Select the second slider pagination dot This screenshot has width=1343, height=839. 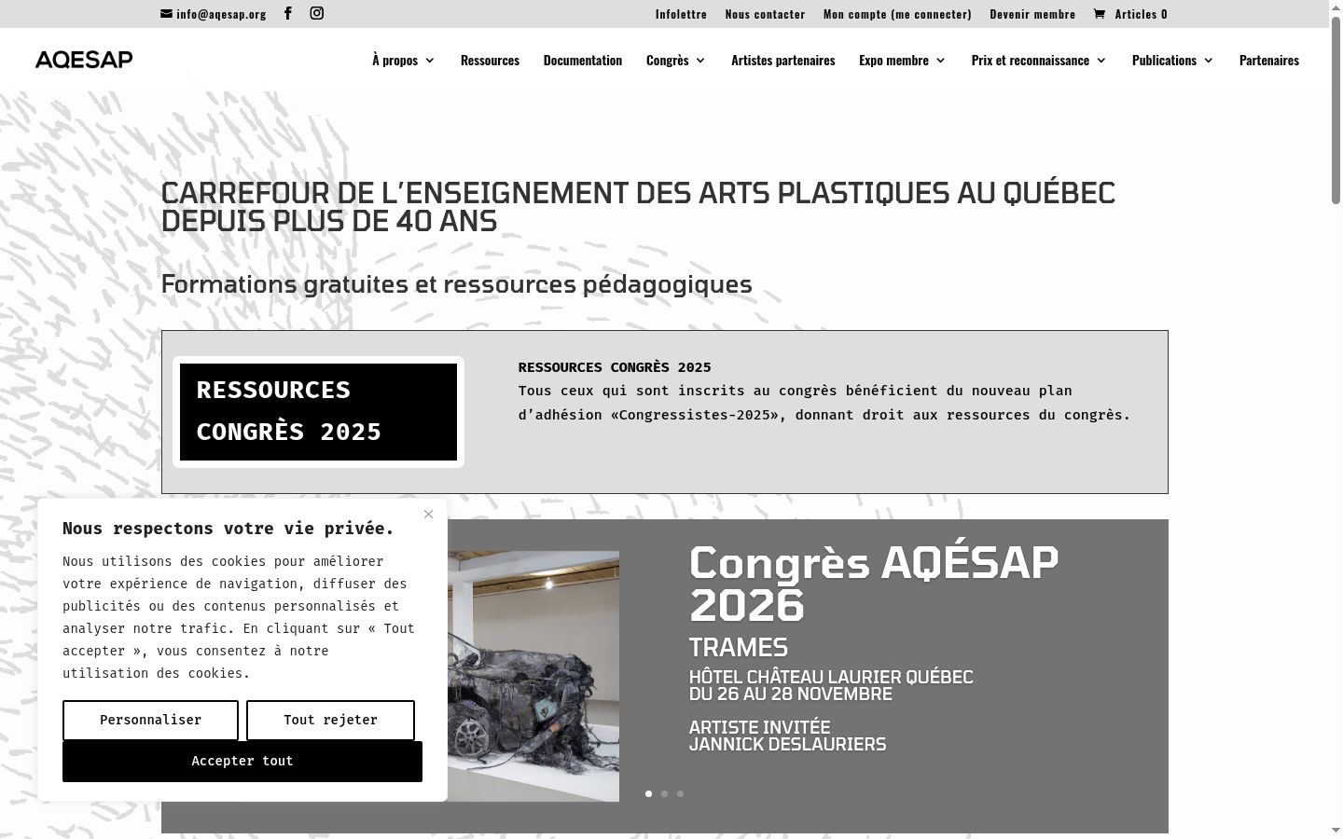(x=665, y=794)
